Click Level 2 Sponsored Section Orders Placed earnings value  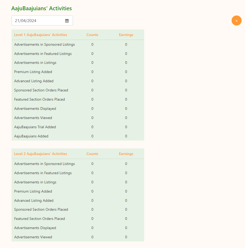point(126,210)
